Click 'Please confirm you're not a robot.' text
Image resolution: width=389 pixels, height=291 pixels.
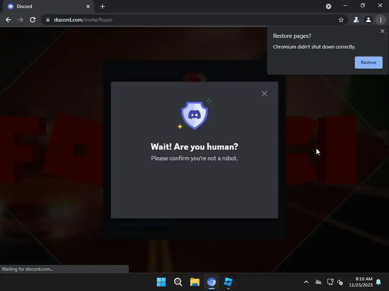click(194, 158)
